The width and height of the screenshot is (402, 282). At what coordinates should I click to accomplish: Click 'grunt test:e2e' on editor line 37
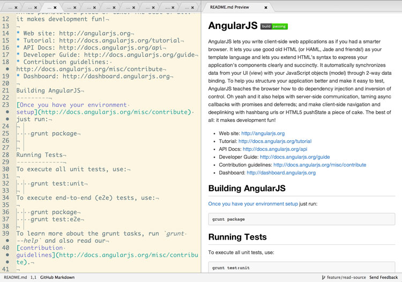pyautogui.click(x=56, y=219)
